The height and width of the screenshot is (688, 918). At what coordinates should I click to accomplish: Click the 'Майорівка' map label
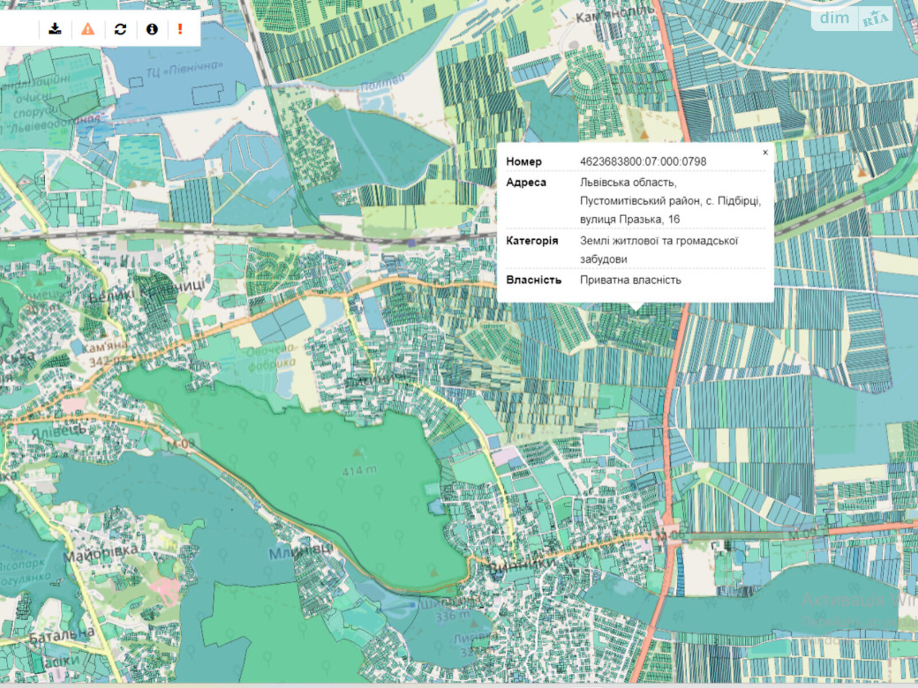pyautogui.click(x=100, y=553)
